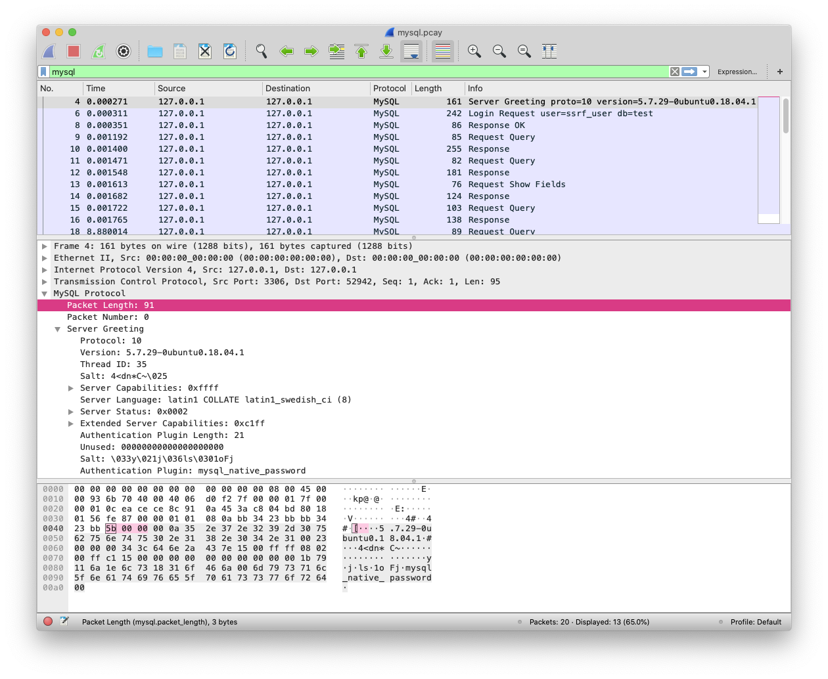
Task: Find a packet with magnifier icon
Action: [x=262, y=51]
